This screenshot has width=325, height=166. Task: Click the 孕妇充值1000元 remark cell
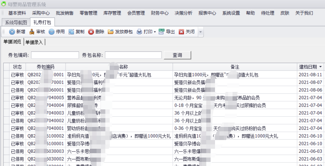(235, 75)
